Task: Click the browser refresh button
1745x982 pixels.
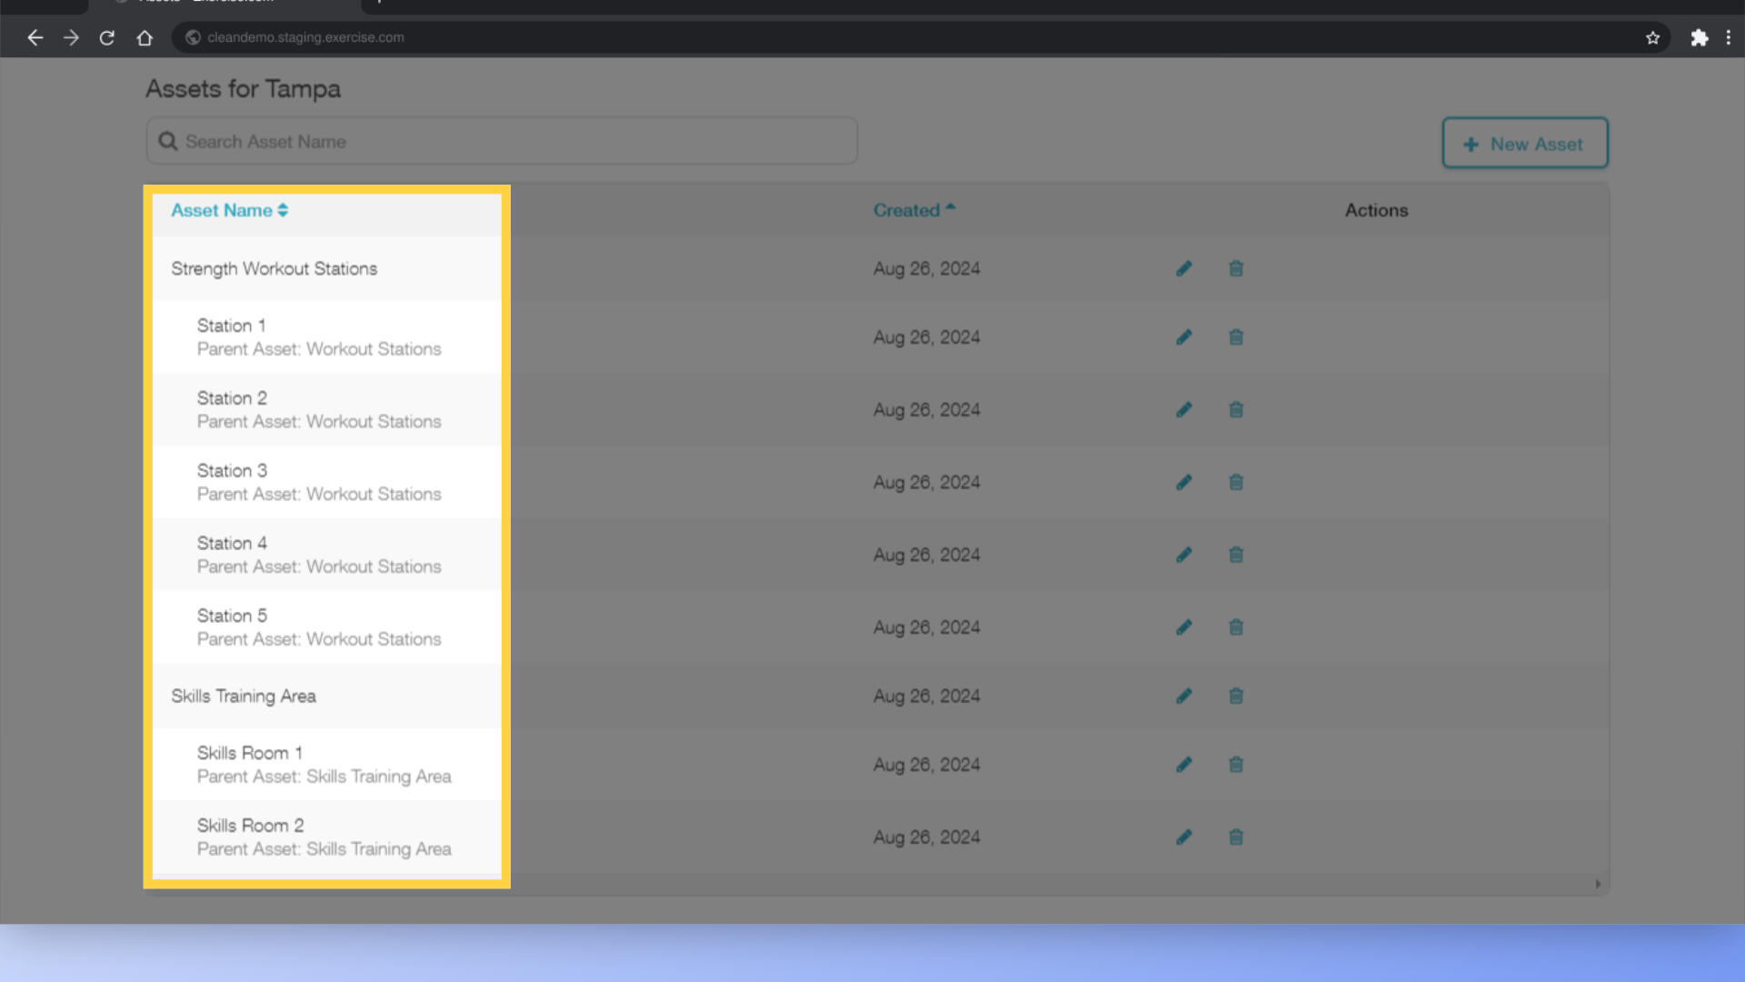Action: point(105,37)
